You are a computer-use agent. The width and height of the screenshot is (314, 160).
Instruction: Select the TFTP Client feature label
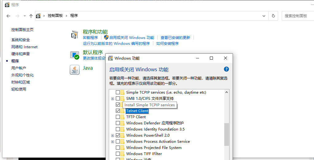[x=136, y=117]
